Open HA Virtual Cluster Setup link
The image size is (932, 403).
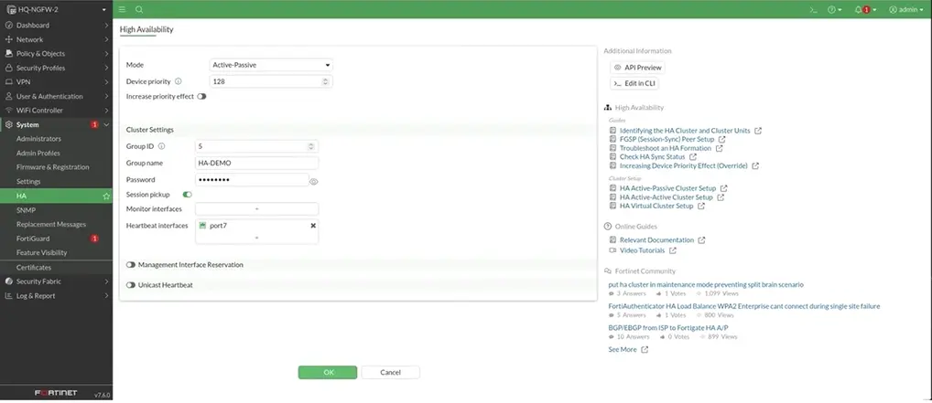[x=657, y=206]
